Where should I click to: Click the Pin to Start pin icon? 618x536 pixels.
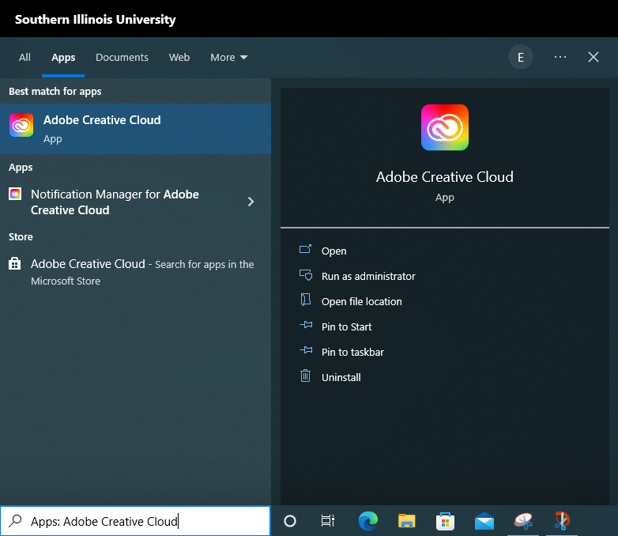(x=306, y=325)
